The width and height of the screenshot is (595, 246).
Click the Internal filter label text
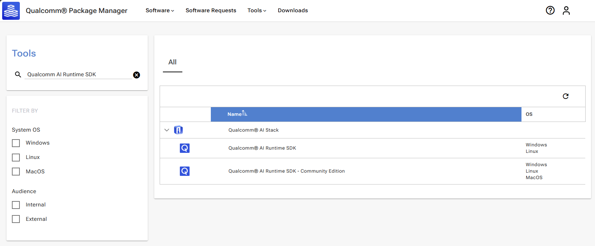pyautogui.click(x=36, y=205)
